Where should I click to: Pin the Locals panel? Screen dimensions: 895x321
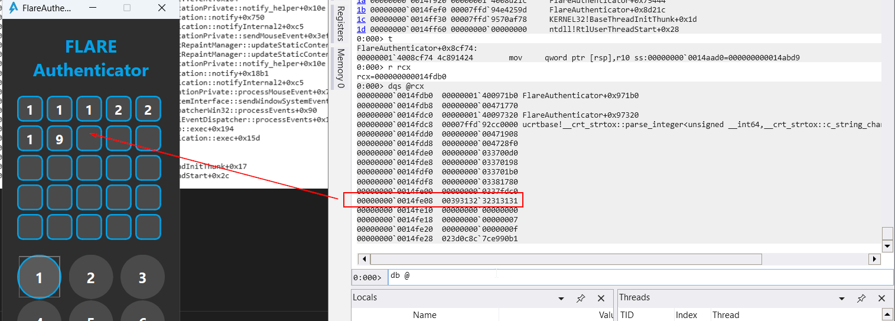pyautogui.click(x=580, y=299)
